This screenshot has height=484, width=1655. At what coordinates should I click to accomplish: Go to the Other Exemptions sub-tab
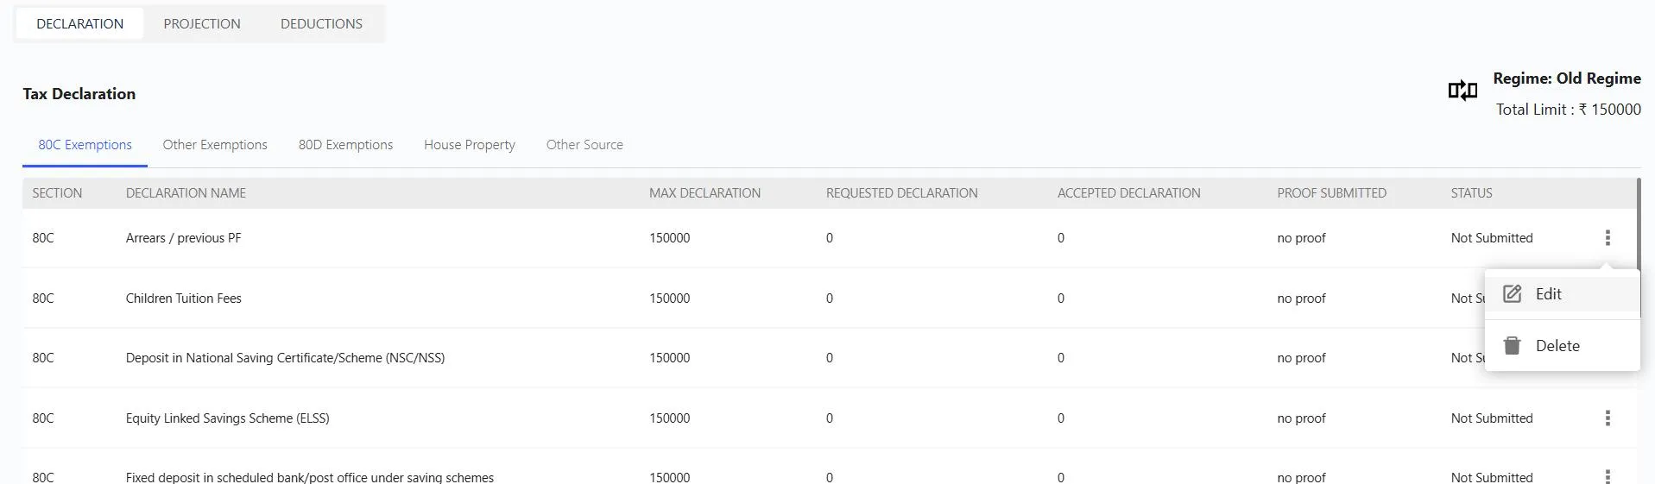[x=215, y=145]
